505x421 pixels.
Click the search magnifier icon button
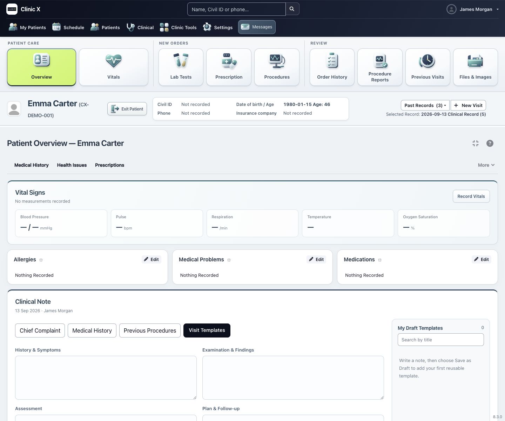tap(292, 9)
